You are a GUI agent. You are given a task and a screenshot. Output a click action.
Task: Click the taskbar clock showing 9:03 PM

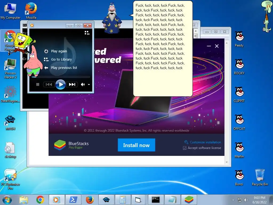coord(259,200)
